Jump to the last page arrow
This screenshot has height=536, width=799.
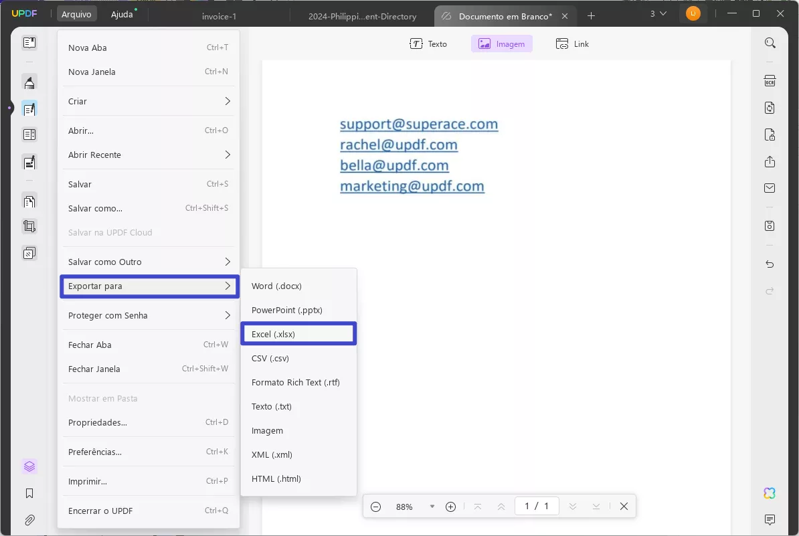click(596, 507)
